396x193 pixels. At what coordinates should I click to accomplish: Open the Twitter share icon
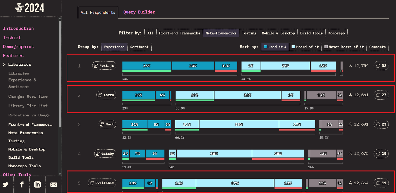6,184
